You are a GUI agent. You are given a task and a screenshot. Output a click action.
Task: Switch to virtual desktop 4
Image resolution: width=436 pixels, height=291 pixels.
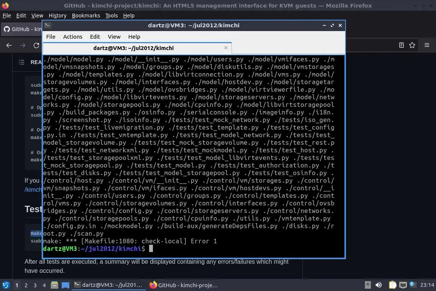[44, 285]
